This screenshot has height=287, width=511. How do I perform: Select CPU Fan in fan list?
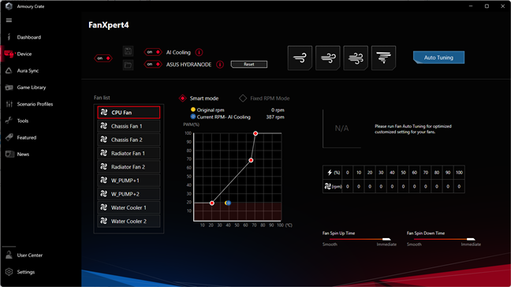(x=129, y=113)
